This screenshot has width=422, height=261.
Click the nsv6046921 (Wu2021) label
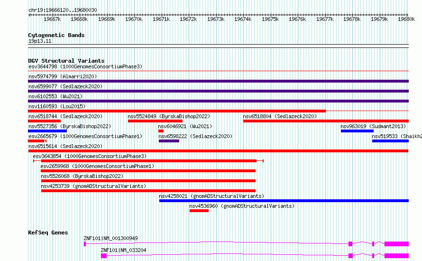point(185,126)
